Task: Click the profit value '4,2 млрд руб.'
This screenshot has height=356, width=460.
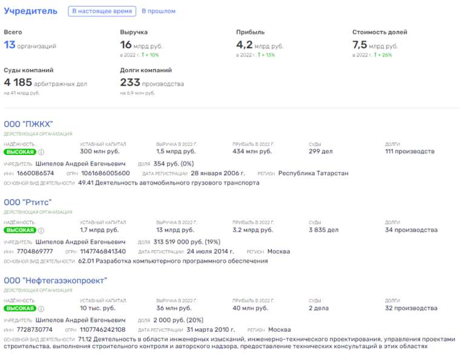Action: tap(260, 45)
